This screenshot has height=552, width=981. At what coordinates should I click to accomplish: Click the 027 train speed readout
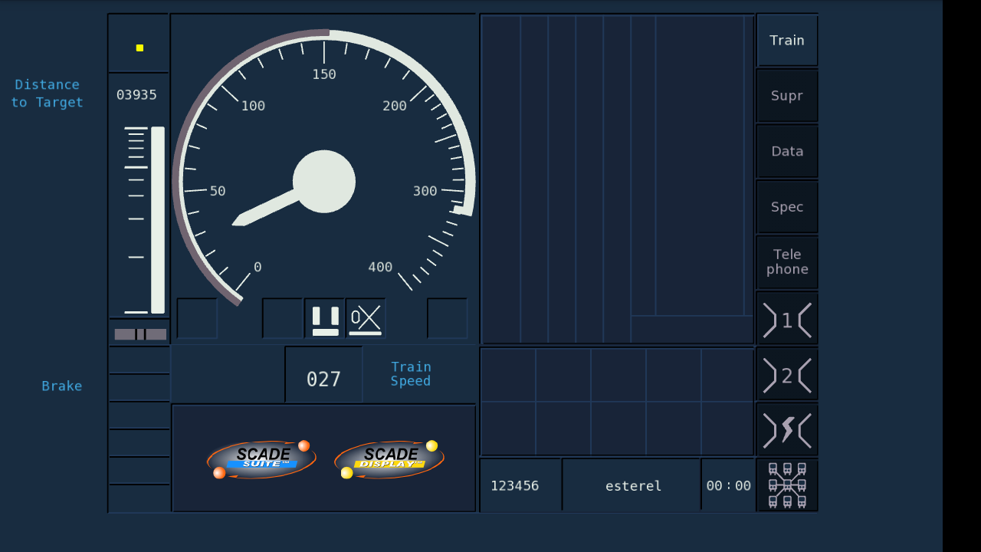pyautogui.click(x=323, y=379)
